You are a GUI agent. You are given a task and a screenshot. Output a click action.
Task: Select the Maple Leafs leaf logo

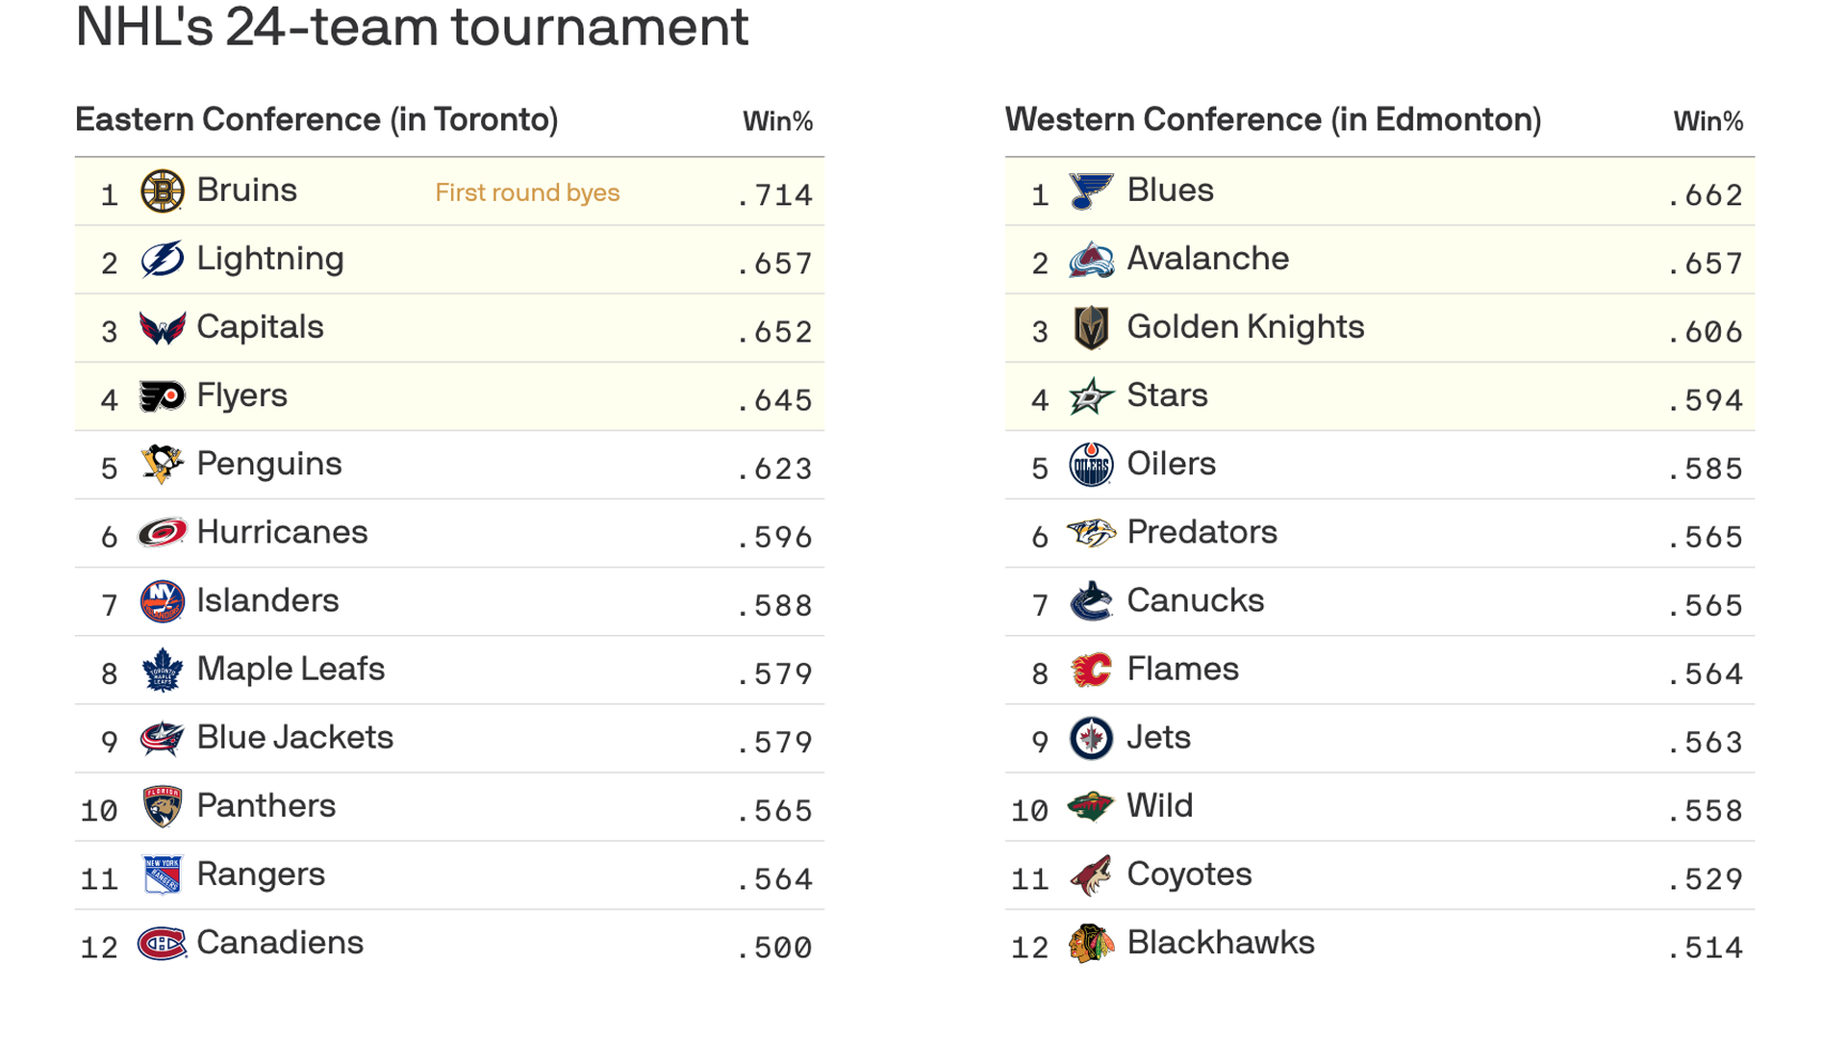163,670
